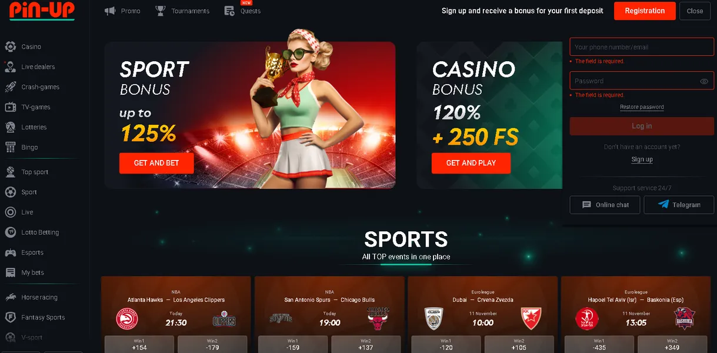Click GET AND BET on sport bonus
Viewport: 717px width, 353px height.
coord(156,163)
